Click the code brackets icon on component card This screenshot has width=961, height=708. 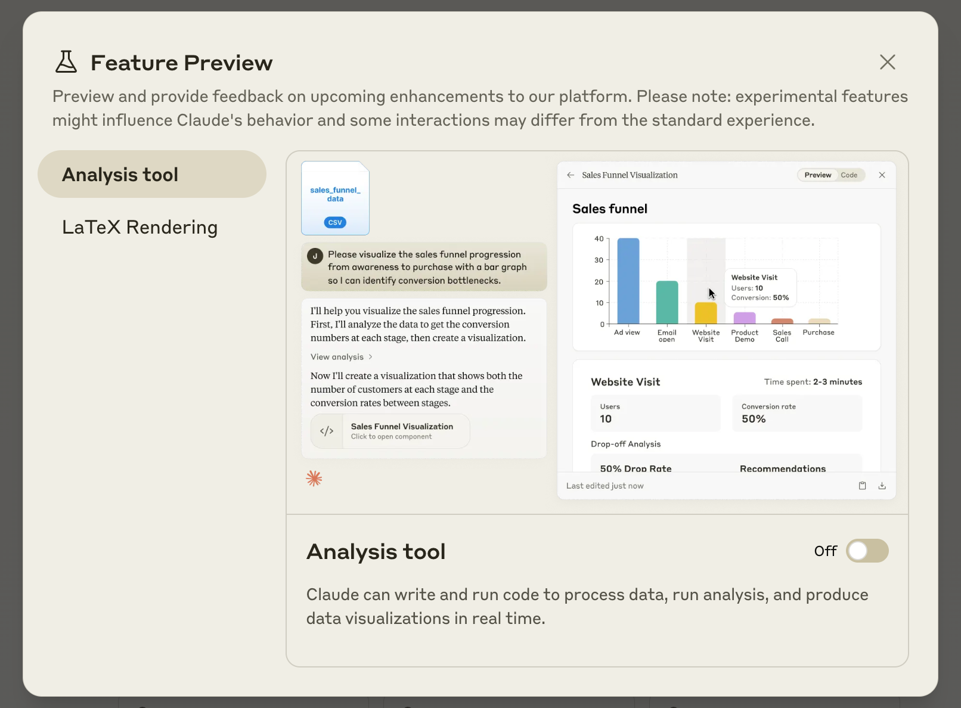327,431
